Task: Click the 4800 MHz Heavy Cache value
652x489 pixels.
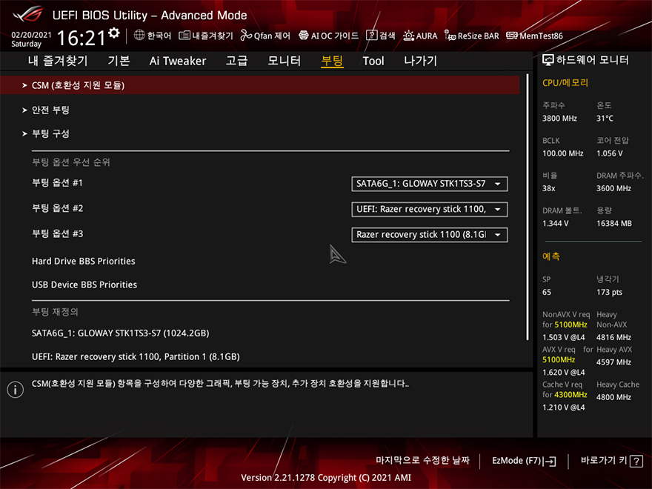Action: 613,397
